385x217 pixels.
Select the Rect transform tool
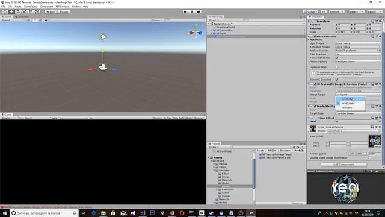click(31, 11)
